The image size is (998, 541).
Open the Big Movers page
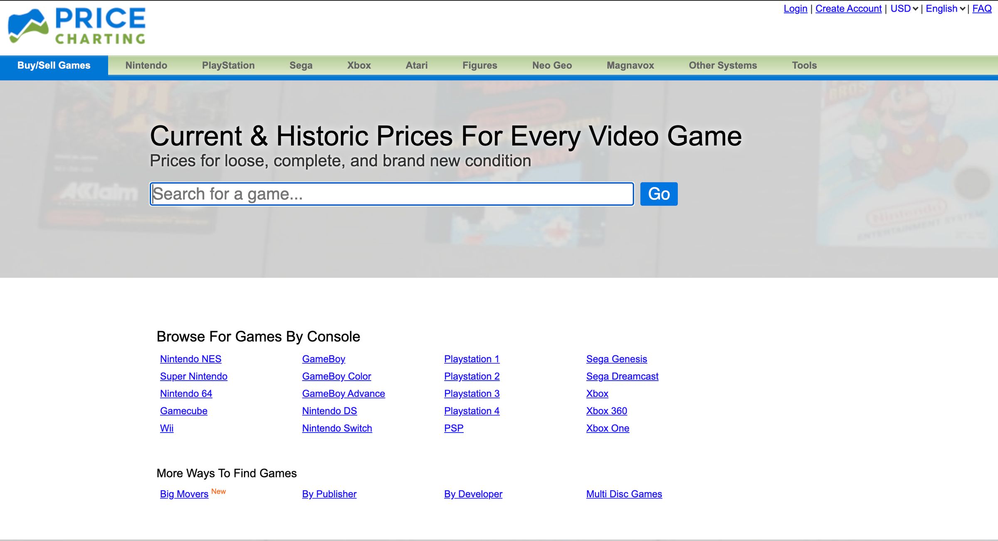click(x=183, y=494)
